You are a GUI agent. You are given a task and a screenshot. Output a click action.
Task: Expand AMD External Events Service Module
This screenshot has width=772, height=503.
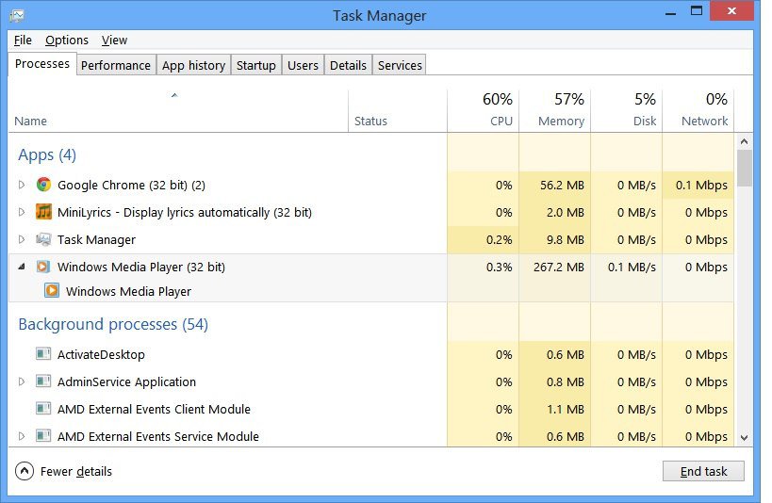(x=22, y=436)
